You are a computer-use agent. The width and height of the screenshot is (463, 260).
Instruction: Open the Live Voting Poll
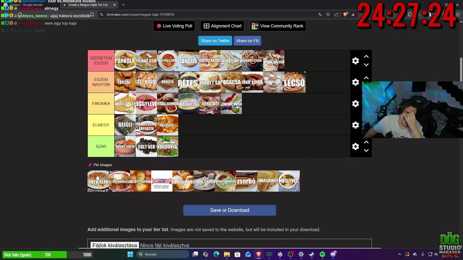tap(174, 26)
